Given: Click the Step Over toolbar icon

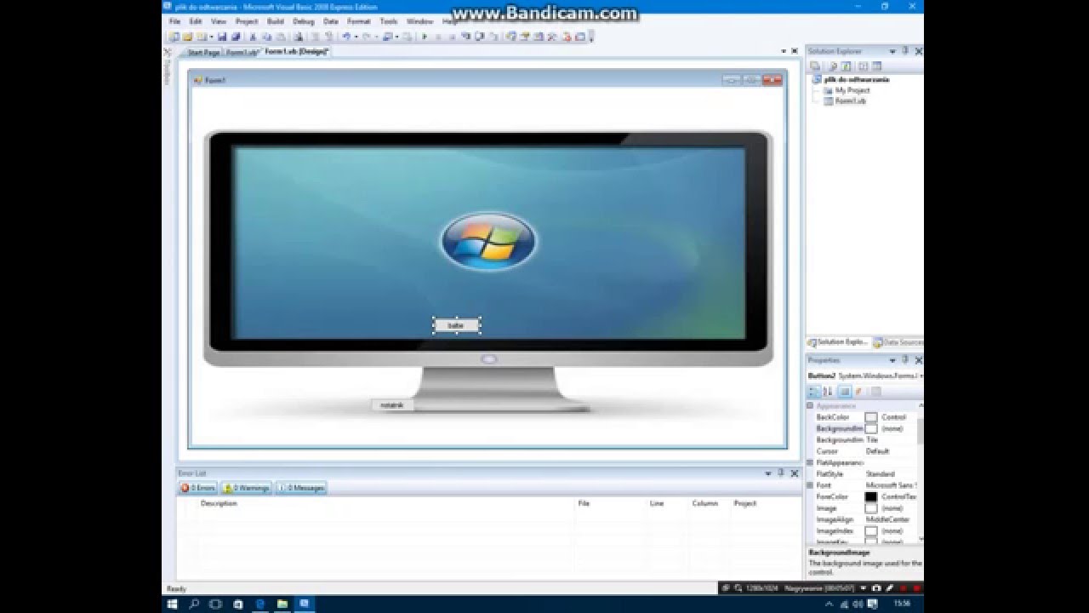Looking at the screenshot, I should click(479, 37).
